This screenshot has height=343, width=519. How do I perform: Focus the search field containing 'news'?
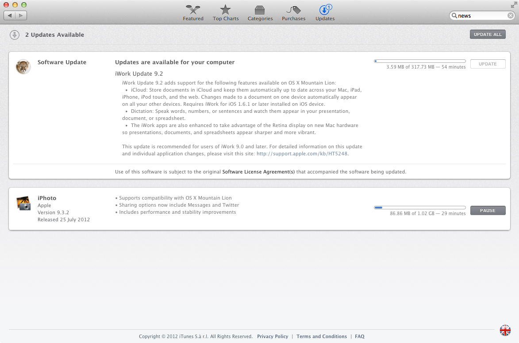click(x=482, y=15)
